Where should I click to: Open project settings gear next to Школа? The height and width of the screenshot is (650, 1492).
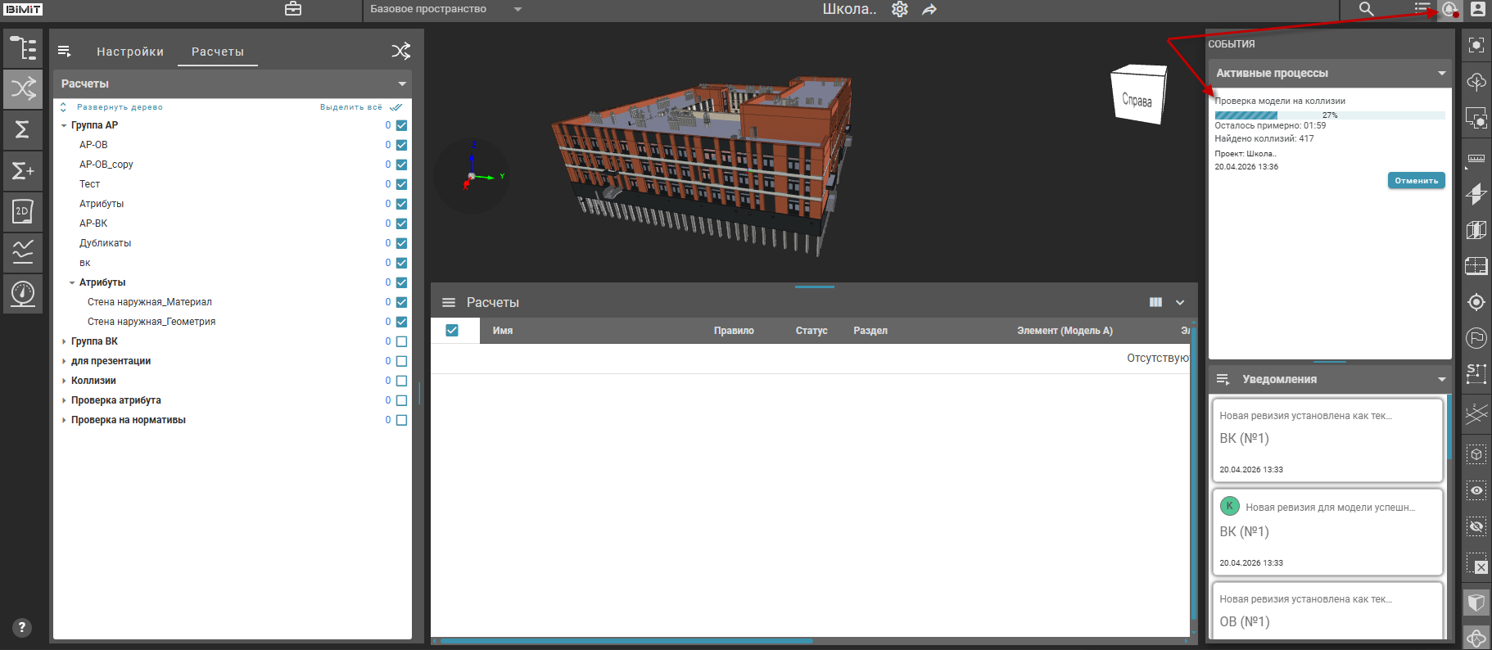tap(900, 9)
